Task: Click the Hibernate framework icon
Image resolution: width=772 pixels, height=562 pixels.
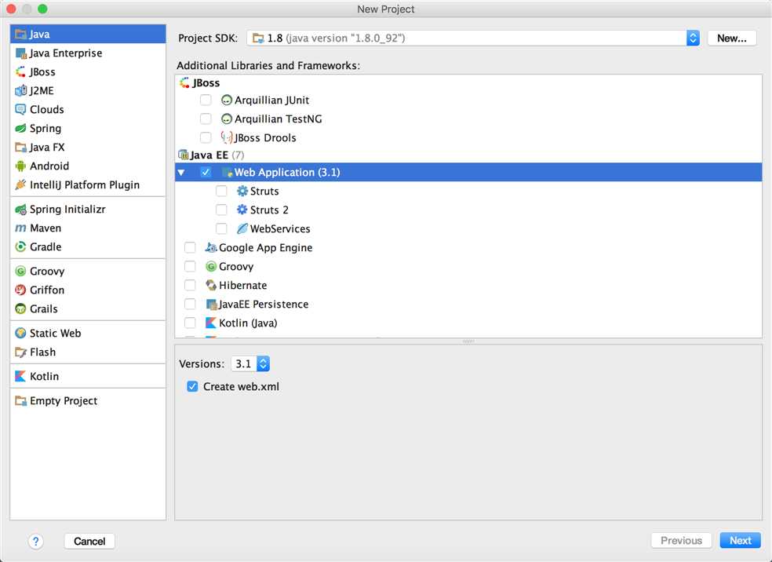Action: [211, 285]
